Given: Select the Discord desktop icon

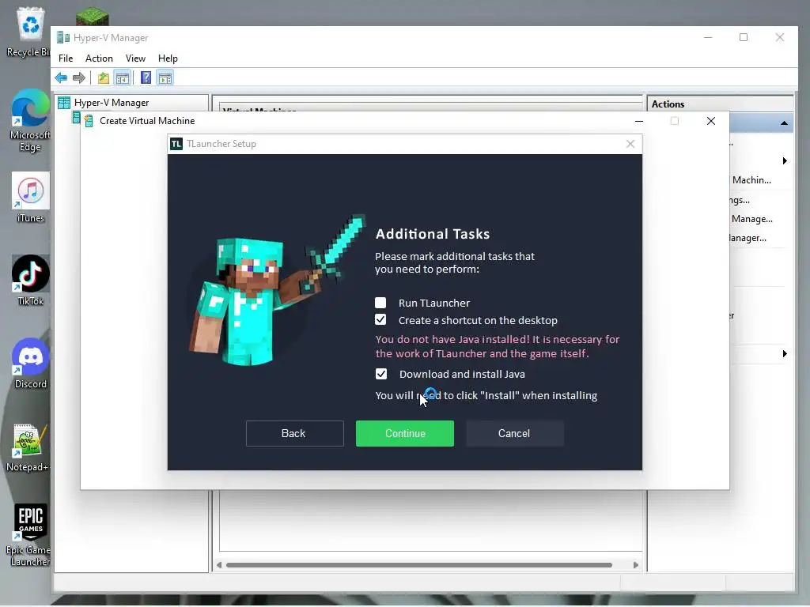Looking at the screenshot, I should tap(31, 364).
